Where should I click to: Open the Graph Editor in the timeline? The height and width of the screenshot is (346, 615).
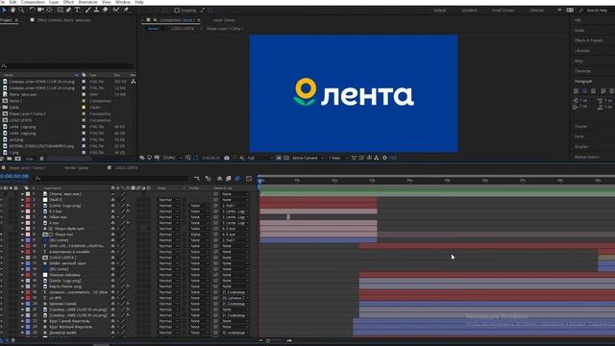[x=249, y=179]
